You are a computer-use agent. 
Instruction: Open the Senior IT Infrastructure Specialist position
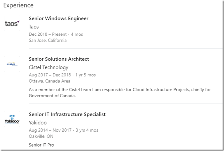(x=67, y=114)
